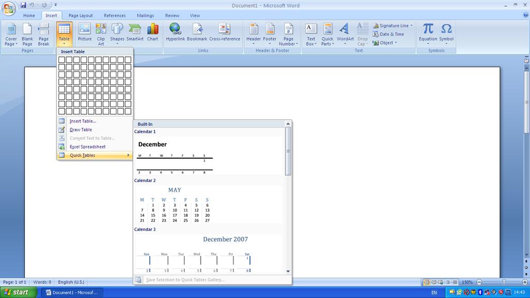Open the Page Layout tab

[x=80, y=16]
